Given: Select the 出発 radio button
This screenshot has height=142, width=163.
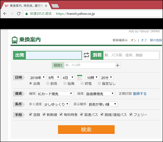Looking at the screenshot, I should click(31, 83).
